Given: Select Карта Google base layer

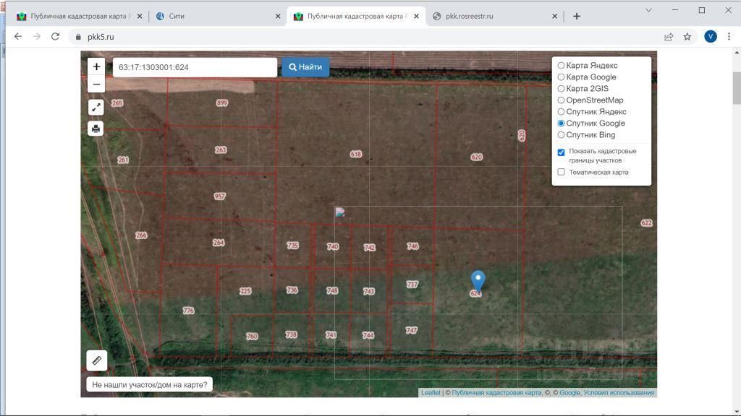Looking at the screenshot, I should point(561,77).
